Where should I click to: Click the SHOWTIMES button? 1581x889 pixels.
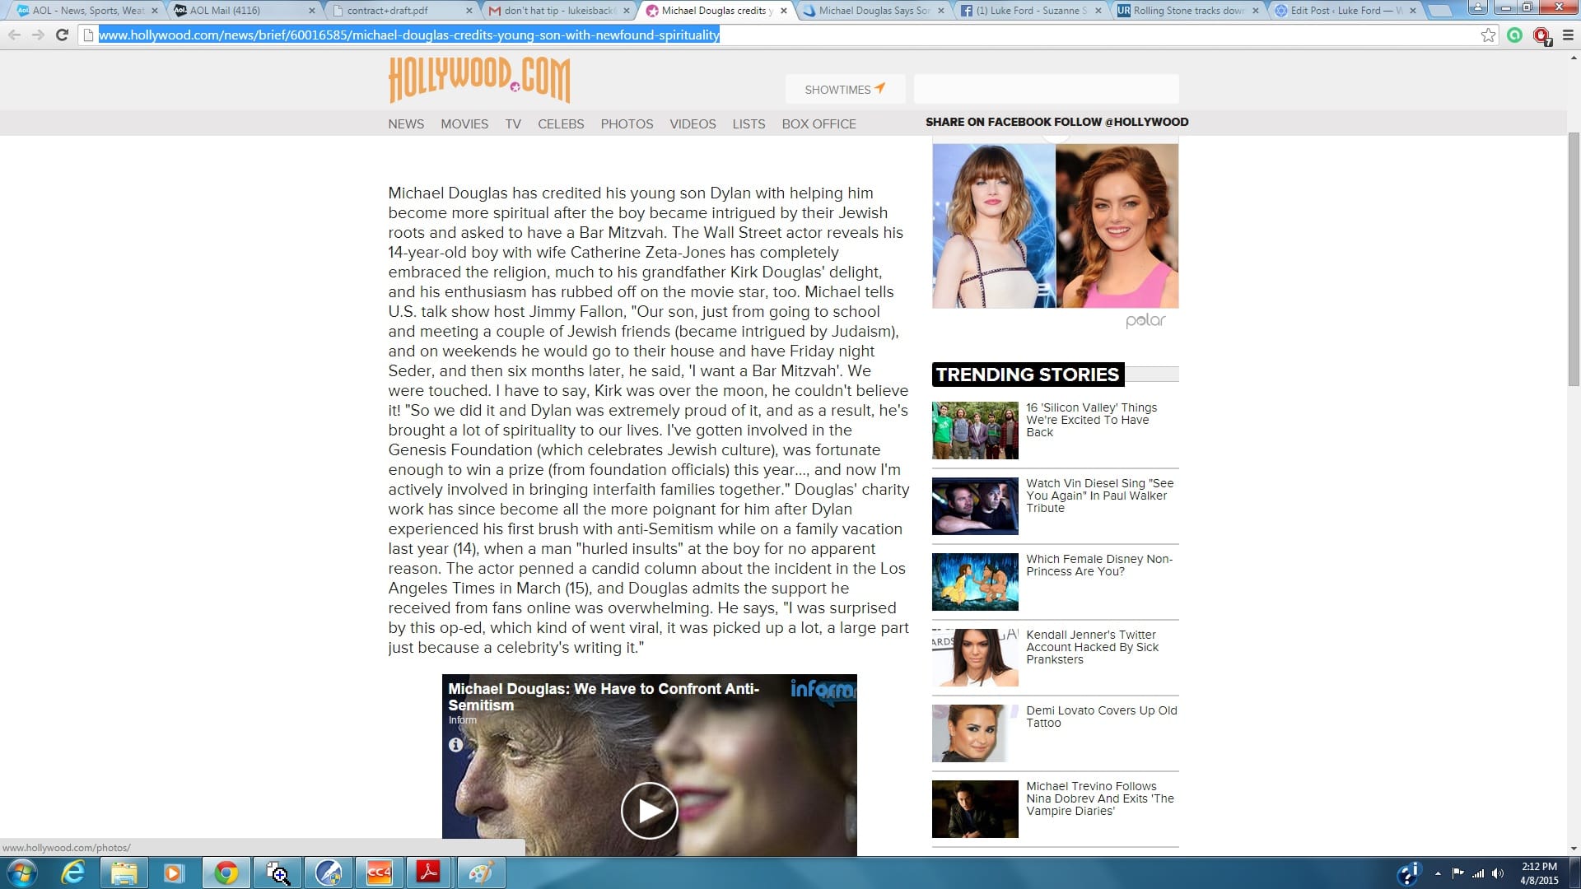point(845,89)
